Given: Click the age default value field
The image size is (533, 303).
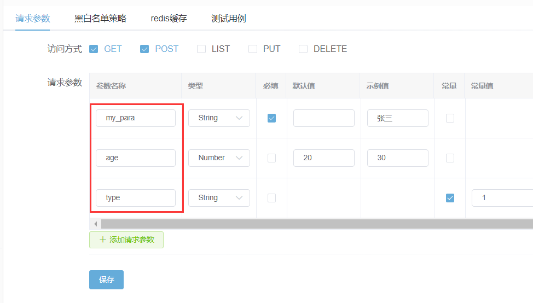Looking at the screenshot, I should 323,158.
